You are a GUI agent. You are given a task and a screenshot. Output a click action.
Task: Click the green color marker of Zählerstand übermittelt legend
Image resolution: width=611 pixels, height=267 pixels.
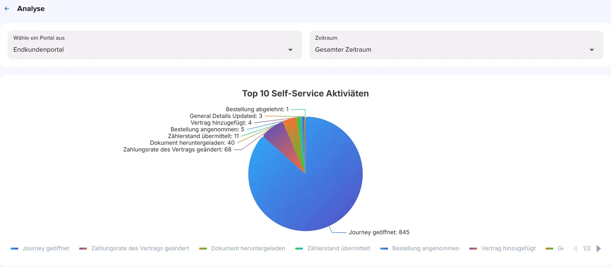[x=299, y=249]
